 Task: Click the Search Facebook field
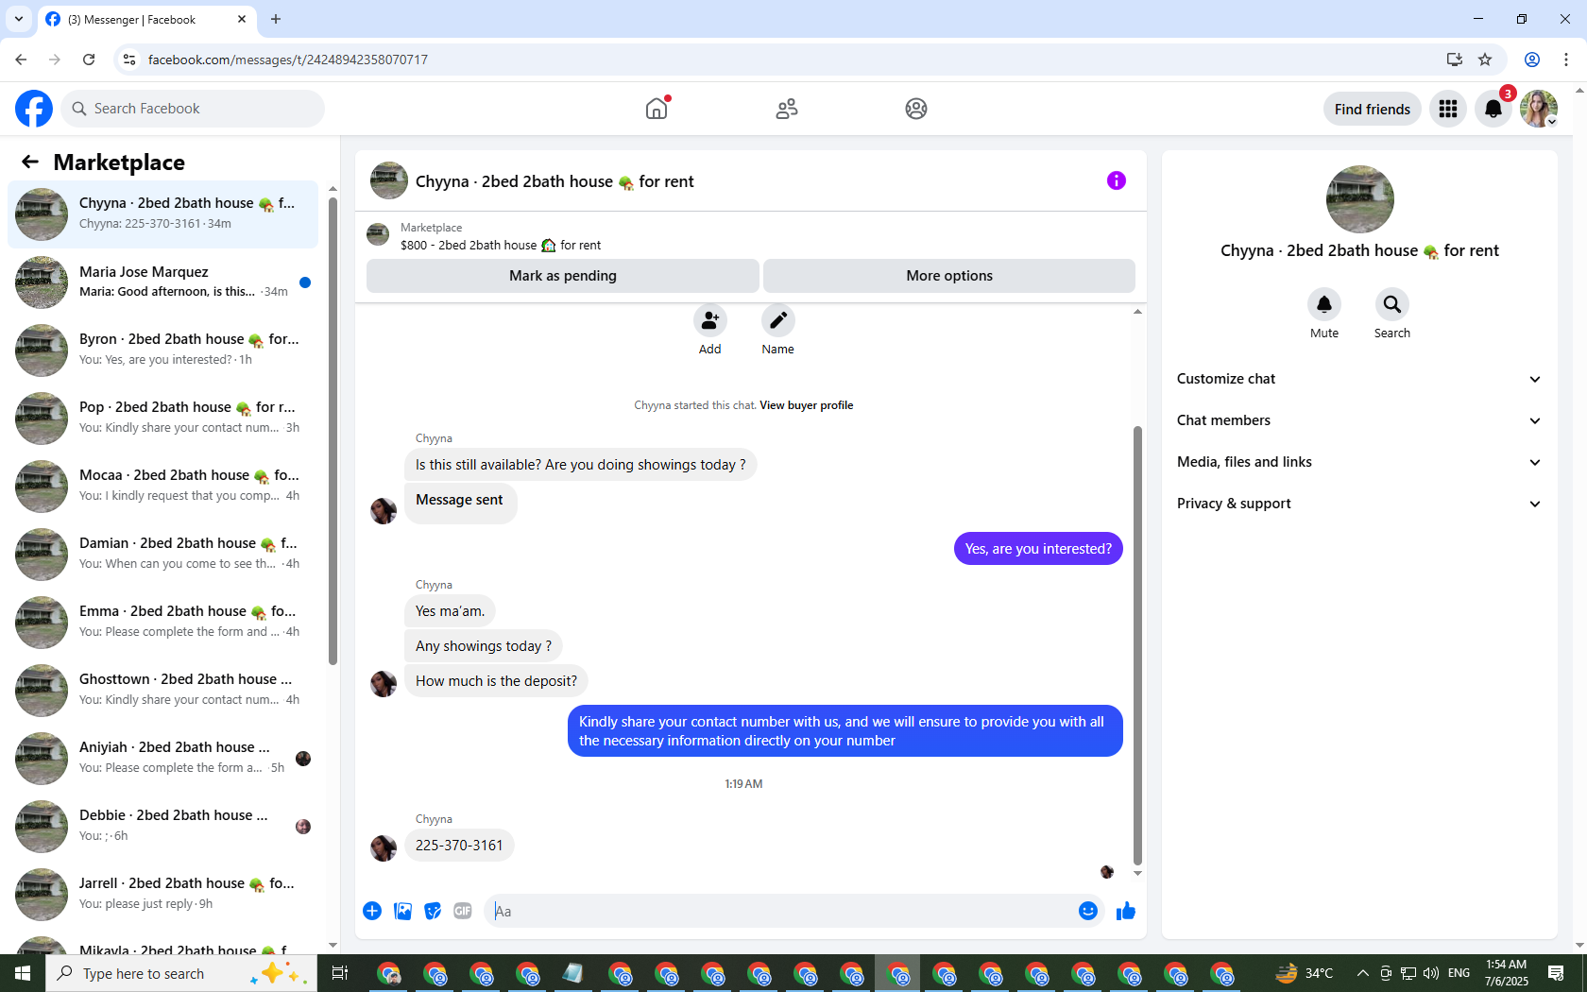193,109
